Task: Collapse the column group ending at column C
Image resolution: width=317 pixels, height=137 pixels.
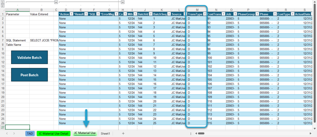Action: tap(56, 2)
